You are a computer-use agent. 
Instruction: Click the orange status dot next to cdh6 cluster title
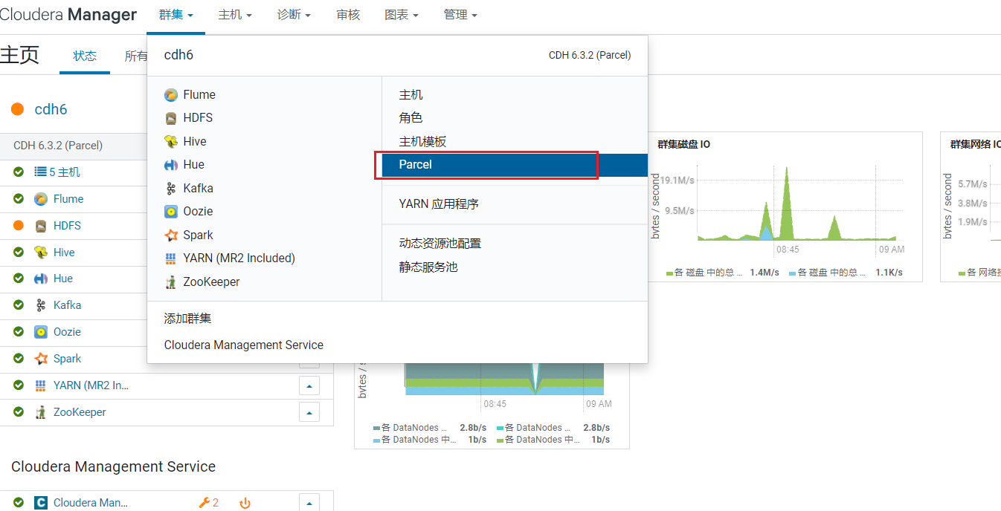click(x=18, y=109)
